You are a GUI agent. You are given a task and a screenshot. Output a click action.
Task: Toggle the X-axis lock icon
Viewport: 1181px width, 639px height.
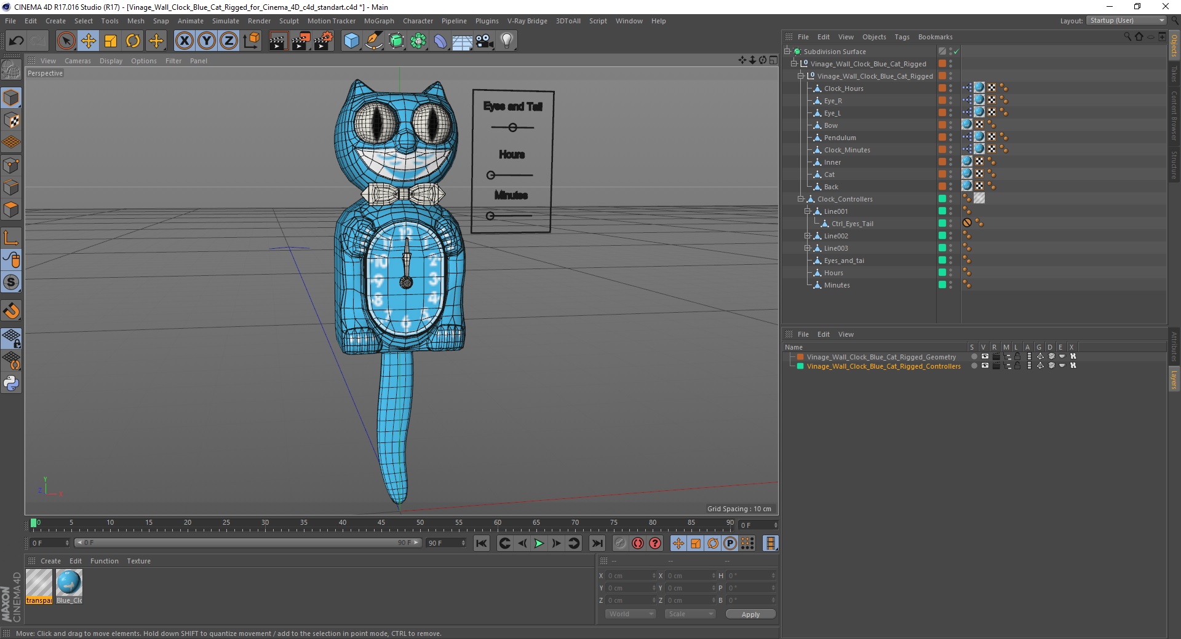pos(185,41)
